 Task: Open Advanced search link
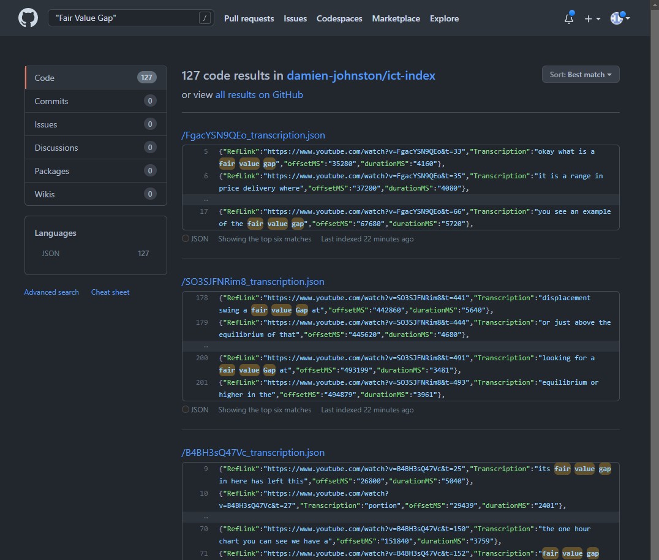click(51, 292)
